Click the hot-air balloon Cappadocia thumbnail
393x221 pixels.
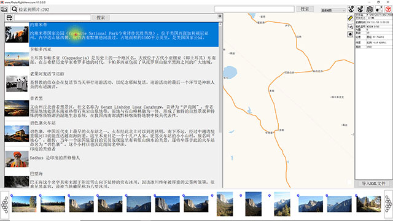pyautogui.click(x=17, y=59)
